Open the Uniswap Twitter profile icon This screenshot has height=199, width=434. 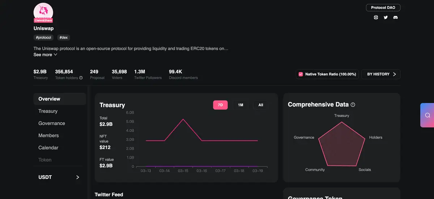[386, 17]
